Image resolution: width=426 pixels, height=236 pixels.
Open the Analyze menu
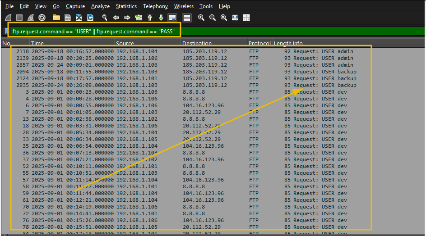[100, 6]
